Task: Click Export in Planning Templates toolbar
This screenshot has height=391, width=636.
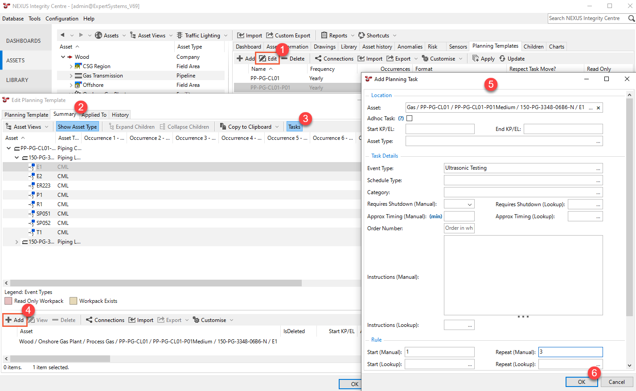Action: pos(398,58)
